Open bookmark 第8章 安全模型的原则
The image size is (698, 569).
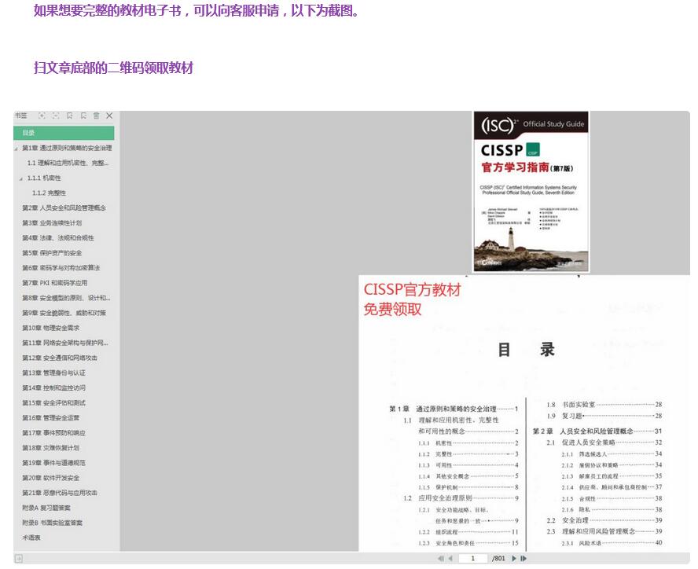(66, 298)
